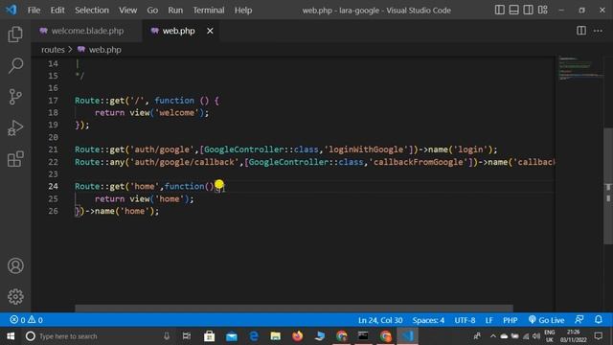
Task: Open editor More Actions ellipsis
Action: (598, 31)
